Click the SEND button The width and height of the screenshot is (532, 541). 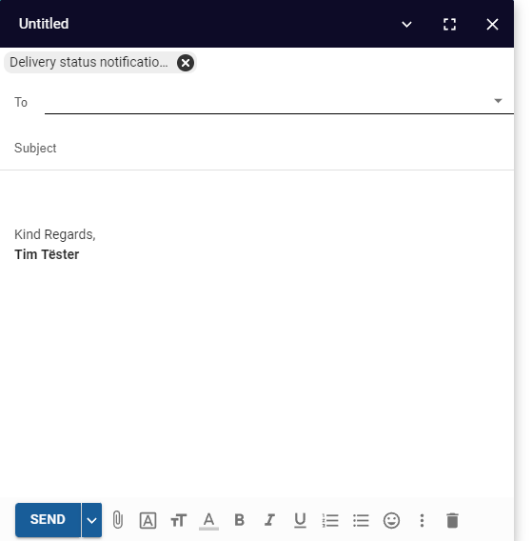click(x=48, y=520)
